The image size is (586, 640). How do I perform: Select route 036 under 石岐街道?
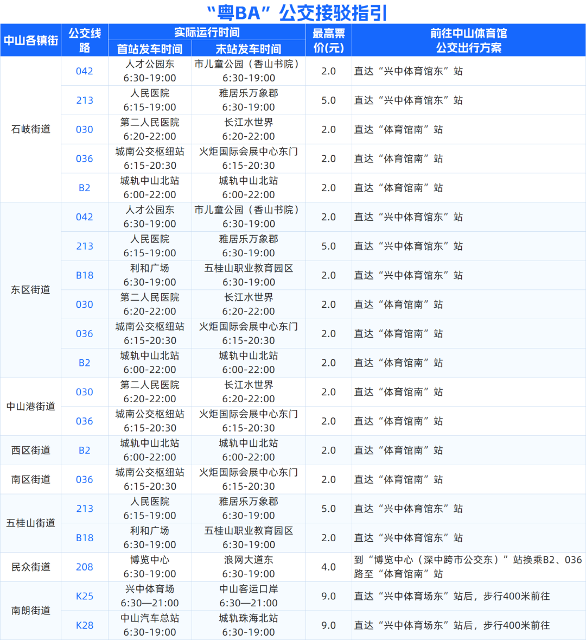tap(85, 159)
